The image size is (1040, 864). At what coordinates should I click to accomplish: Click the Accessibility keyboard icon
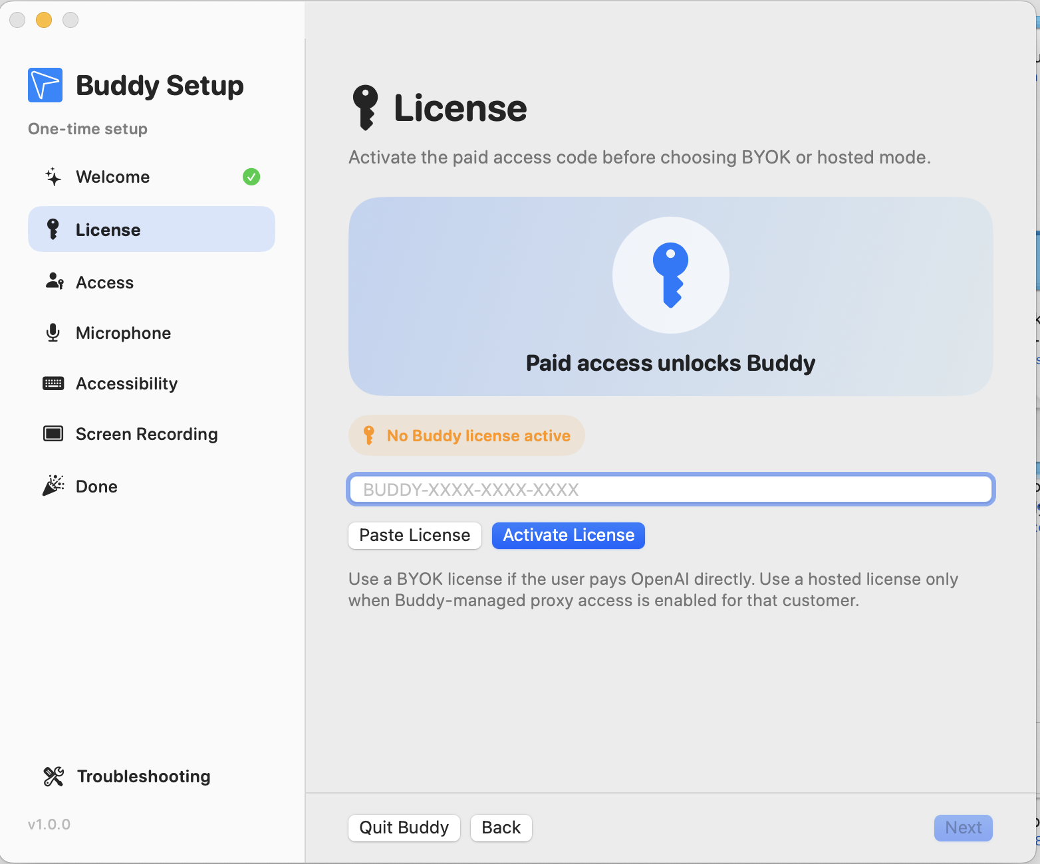pyautogui.click(x=53, y=383)
